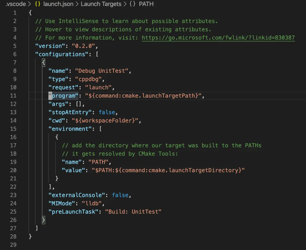Select the PATH breadcrumb text
Image resolution: width=306 pixels, height=250 pixels.
pyautogui.click(x=146, y=4)
